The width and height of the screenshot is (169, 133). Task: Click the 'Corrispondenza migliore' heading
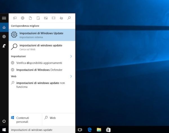(x=25, y=26)
